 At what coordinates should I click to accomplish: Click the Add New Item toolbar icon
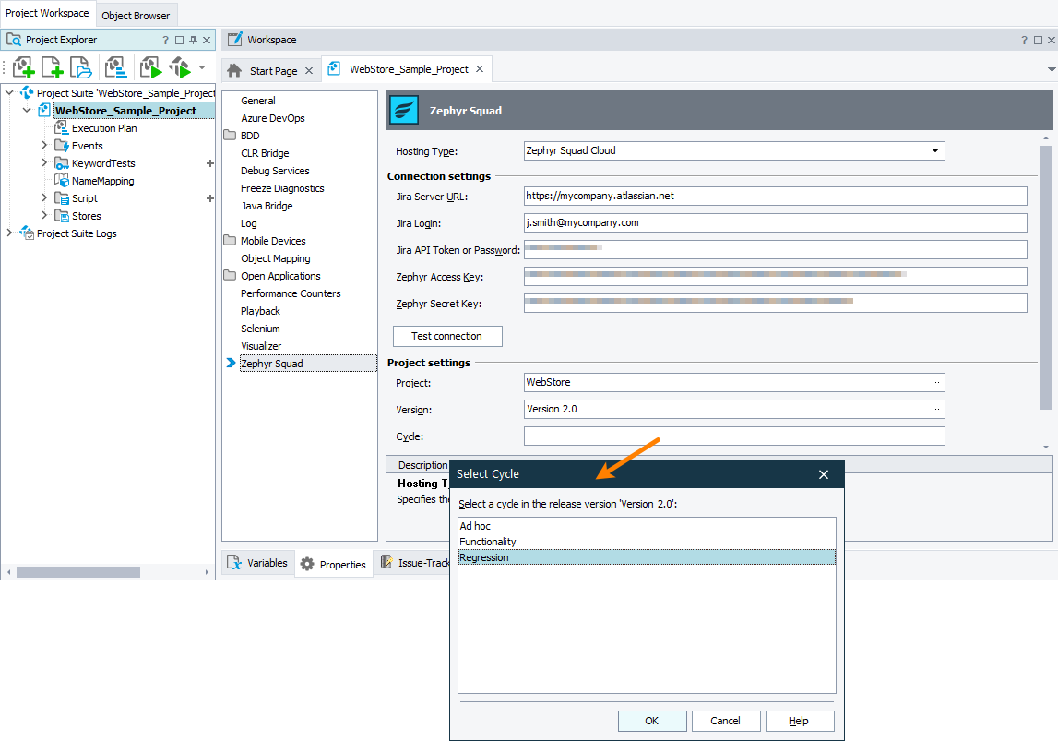coord(53,67)
